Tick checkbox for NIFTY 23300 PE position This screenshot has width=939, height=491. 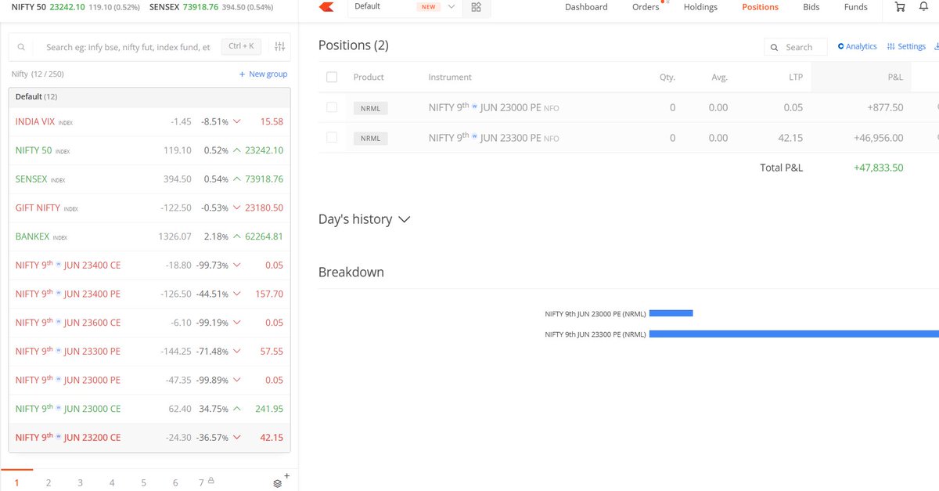point(332,137)
